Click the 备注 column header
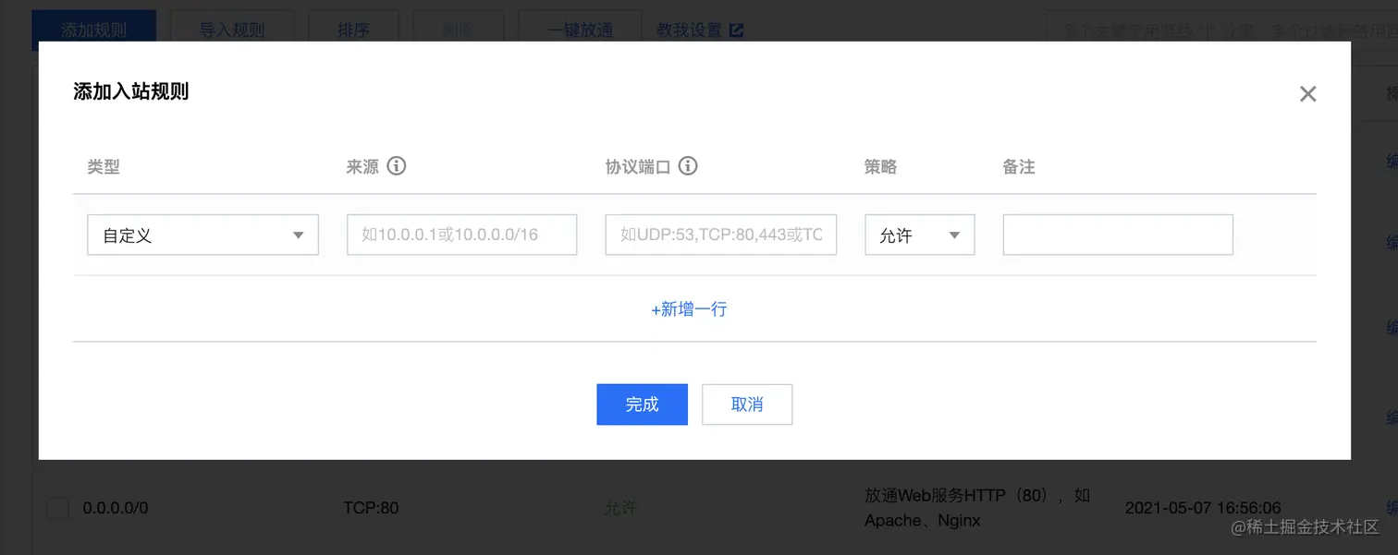 pos(1019,167)
